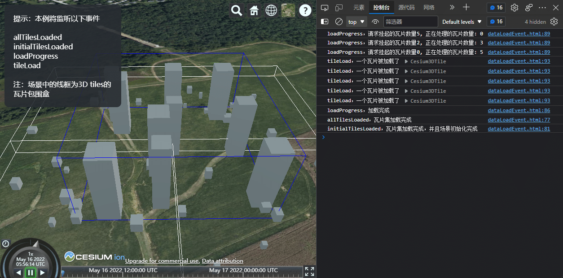Open the scene mode picker globe
The width and height of the screenshot is (563, 278).
(x=271, y=10)
